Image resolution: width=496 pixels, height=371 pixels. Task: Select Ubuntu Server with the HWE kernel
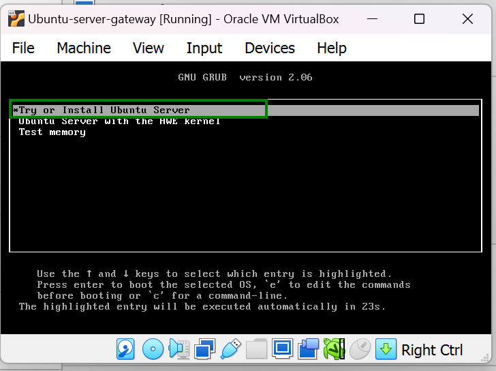pyautogui.click(x=120, y=121)
